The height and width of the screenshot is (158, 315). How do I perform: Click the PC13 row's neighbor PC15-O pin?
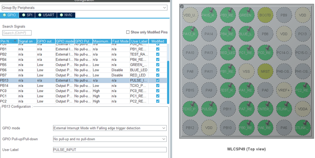pos(303,53)
